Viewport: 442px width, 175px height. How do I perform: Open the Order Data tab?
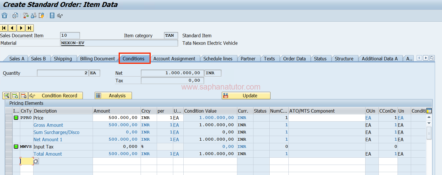[294, 59]
